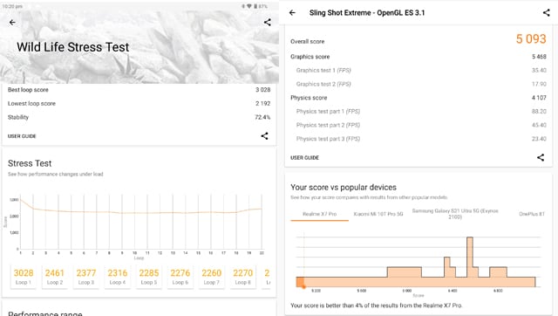Select the Xiaomi Mi 10T Pro 5G tab
The image size is (558, 316).
pyautogui.click(x=378, y=214)
